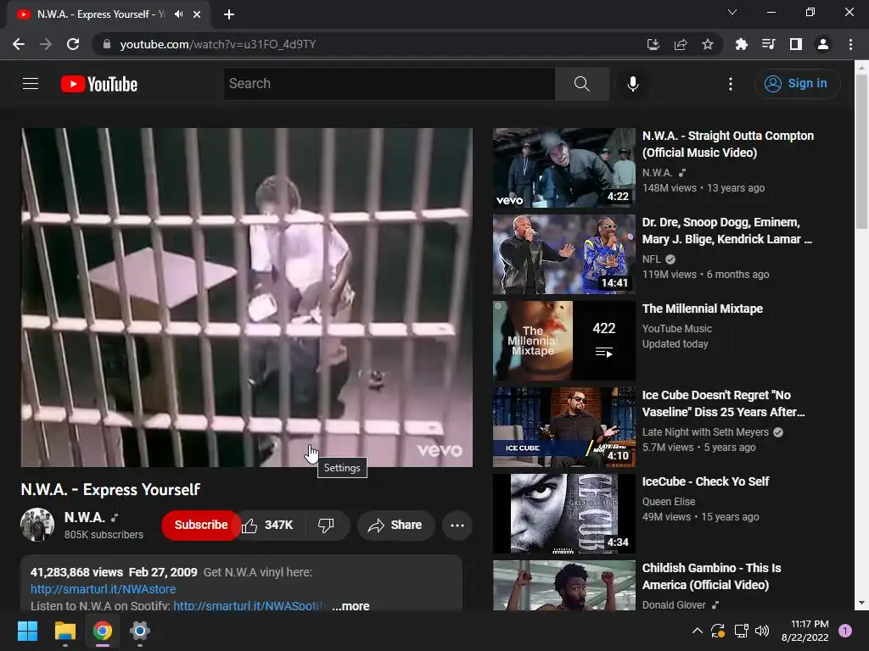The width and height of the screenshot is (869, 651).
Task: Go back with browser back arrow
Action: 19,44
